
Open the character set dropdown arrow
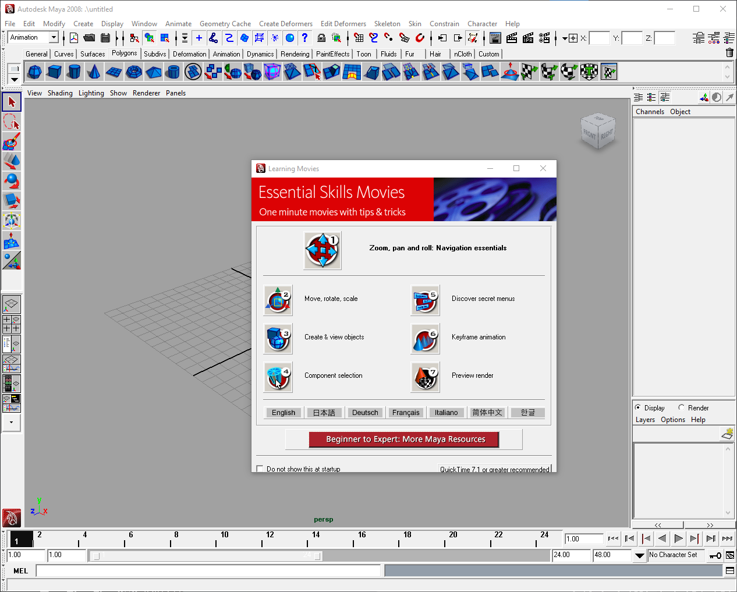[639, 555]
